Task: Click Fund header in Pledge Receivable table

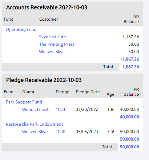Action: coord(9,92)
